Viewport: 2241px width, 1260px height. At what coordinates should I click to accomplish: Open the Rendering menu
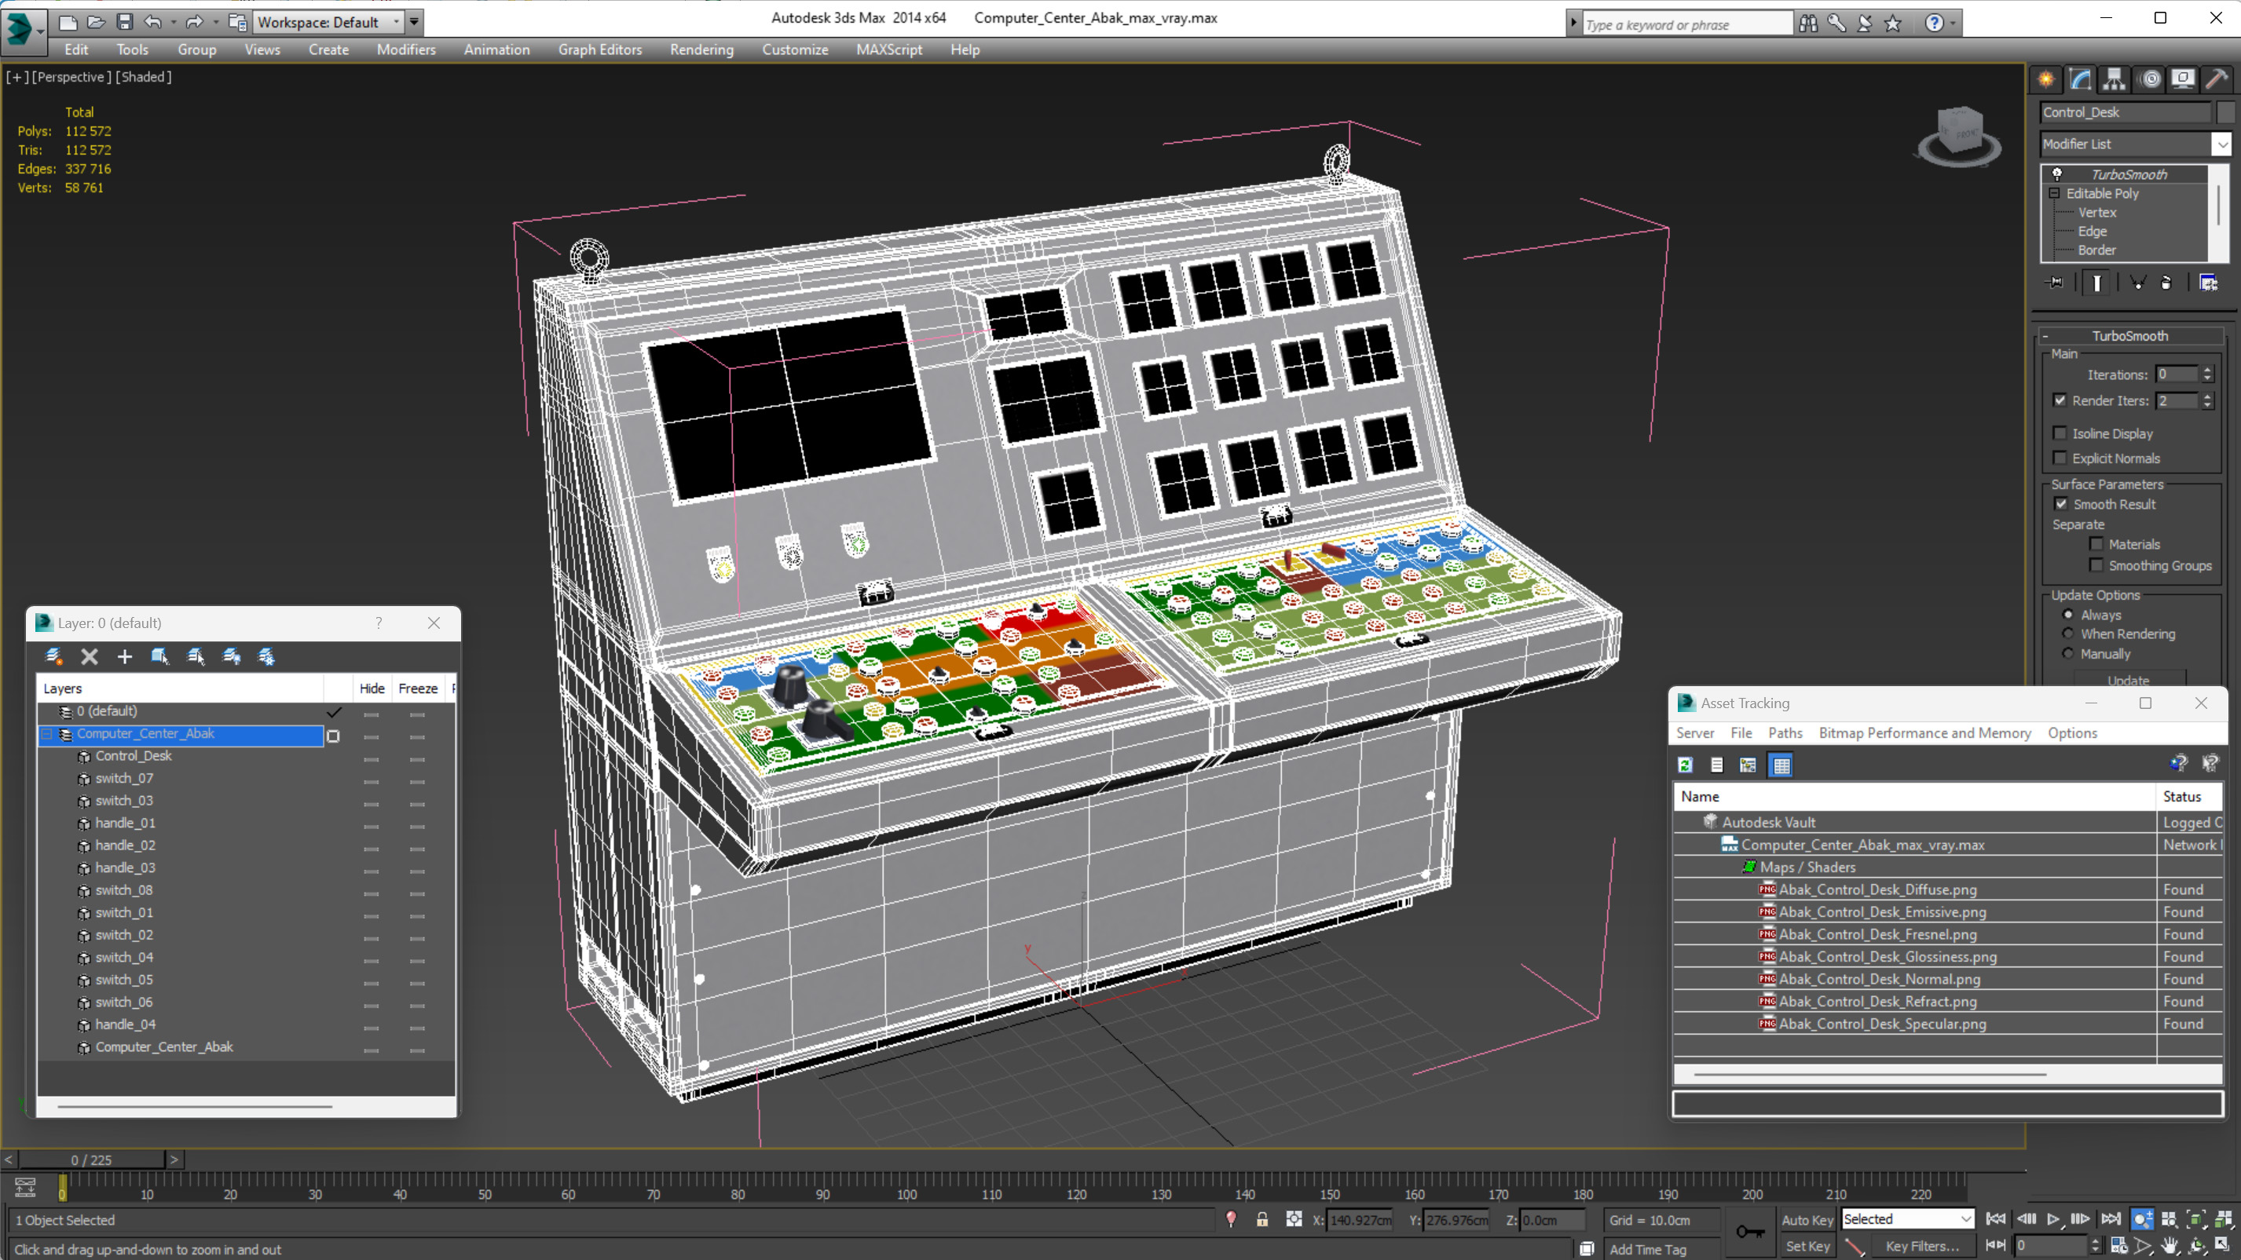click(x=701, y=49)
